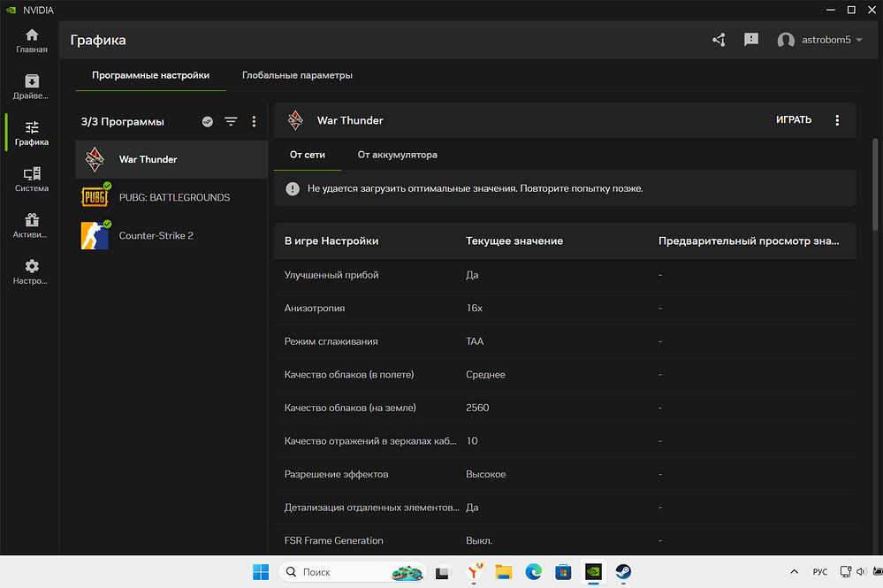883x588 pixels.
Task: Click the 2560 value cell
Action: click(x=477, y=408)
